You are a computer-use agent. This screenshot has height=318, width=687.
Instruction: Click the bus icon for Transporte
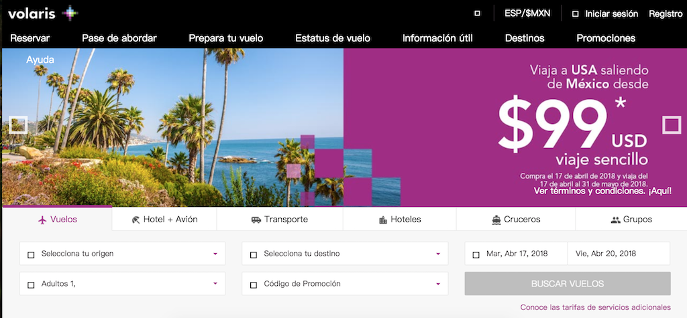click(x=256, y=220)
